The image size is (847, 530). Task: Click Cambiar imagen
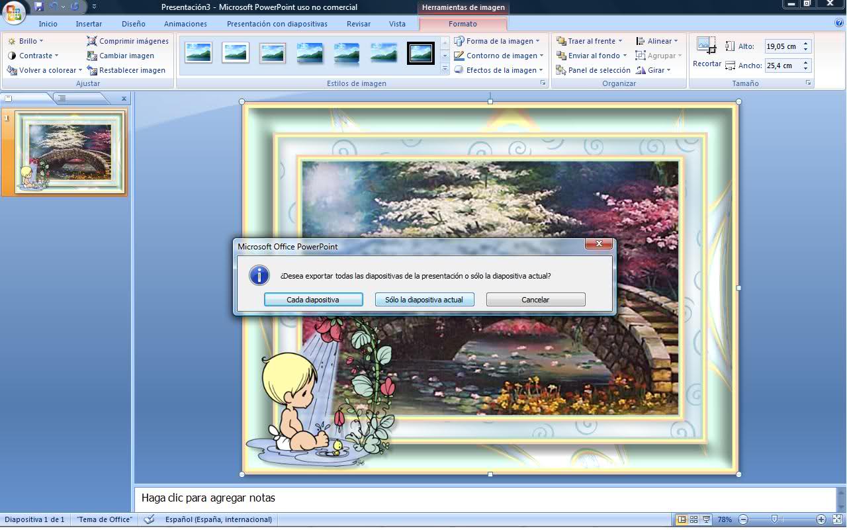click(x=120, y=56)
